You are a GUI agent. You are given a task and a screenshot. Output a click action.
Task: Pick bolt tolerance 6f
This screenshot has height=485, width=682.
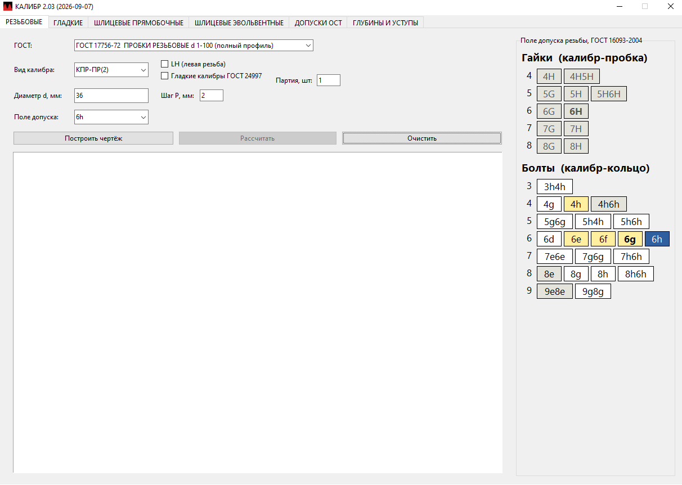[603, 239]
